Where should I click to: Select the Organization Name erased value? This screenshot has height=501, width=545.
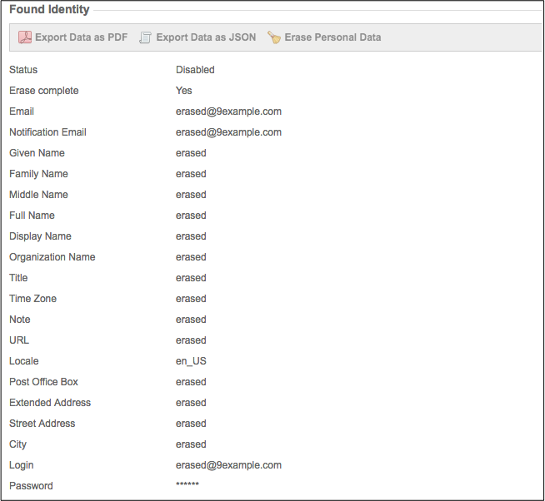[191, 257]
